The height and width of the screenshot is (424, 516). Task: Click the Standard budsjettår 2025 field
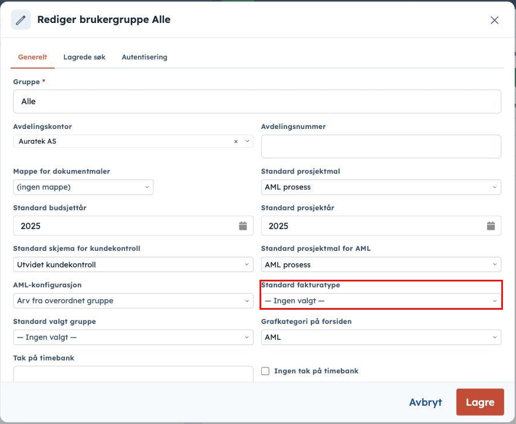point(133,226)
